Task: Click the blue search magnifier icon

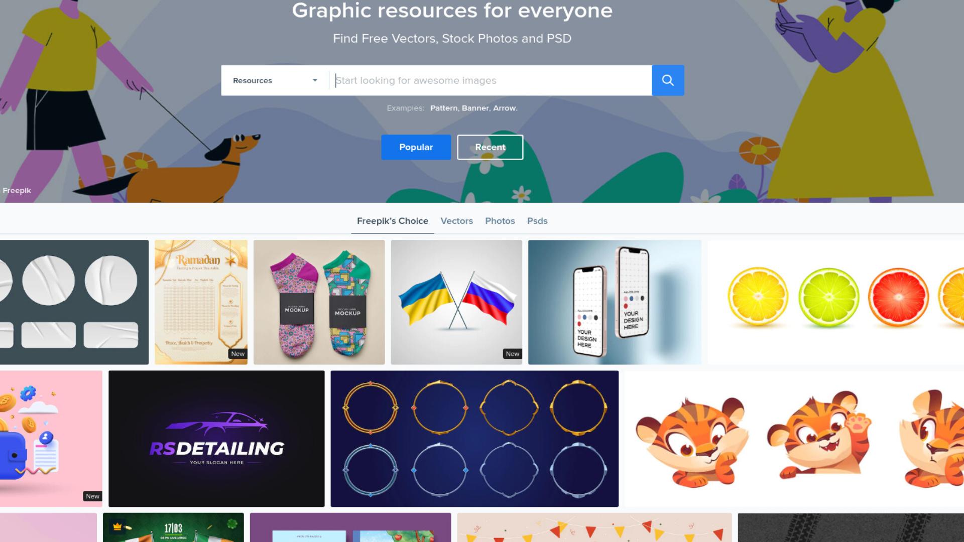Action: (668, 80)
